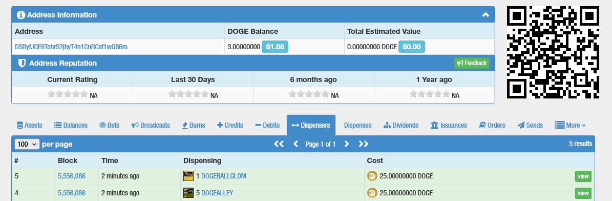Switch to the Assets tab
This screenshot has width=612, height=201.
coord(29,125)
